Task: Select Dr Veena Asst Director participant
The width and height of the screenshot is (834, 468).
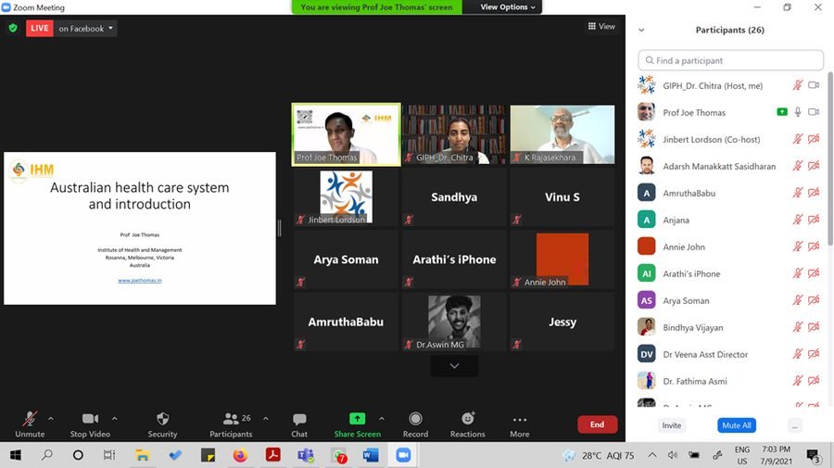Action: click(730, 354)
